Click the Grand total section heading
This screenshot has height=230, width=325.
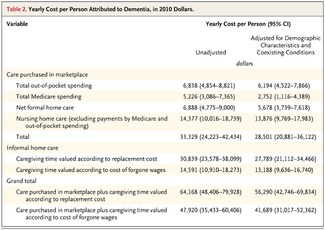tap(22, 181)
